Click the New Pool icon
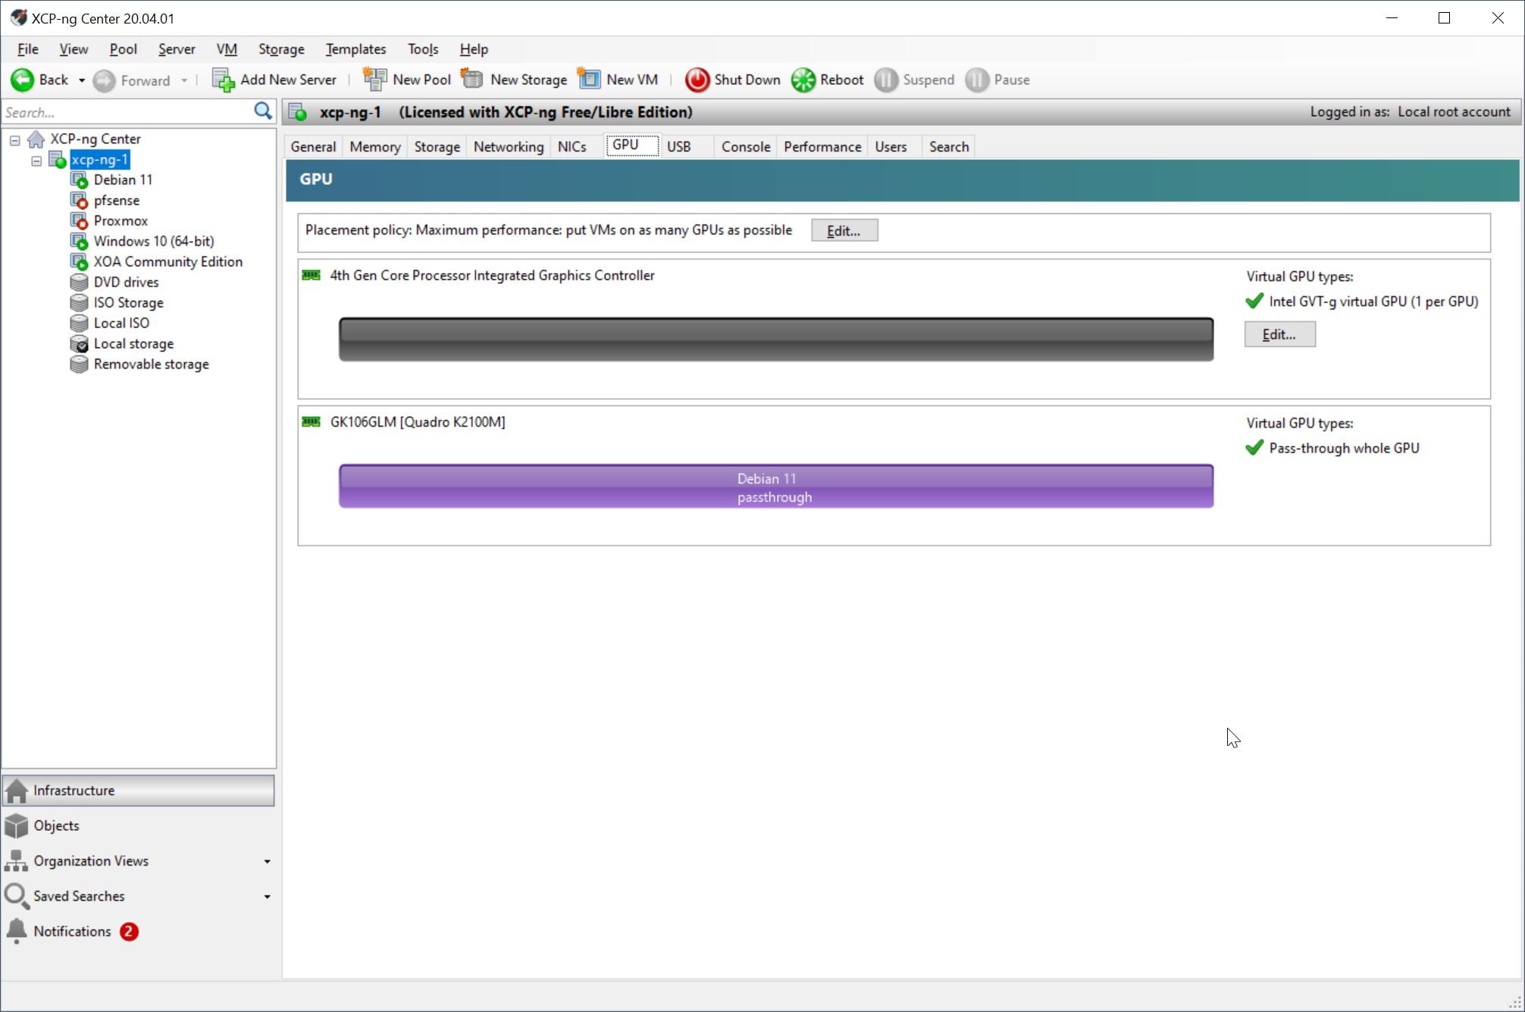1525x1012 pixels. (x=374, y=80)
